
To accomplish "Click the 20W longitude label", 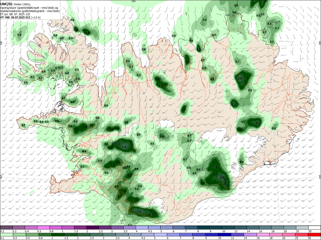I will coord(133,1).
